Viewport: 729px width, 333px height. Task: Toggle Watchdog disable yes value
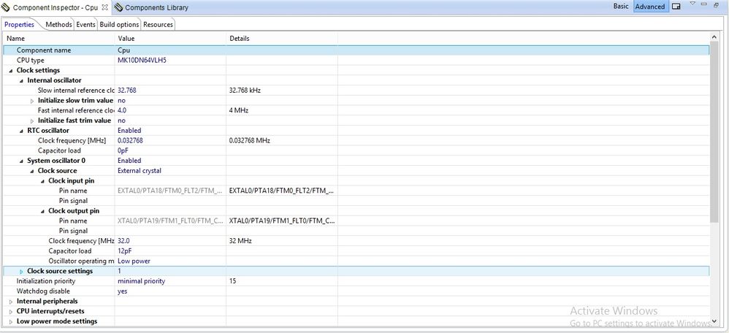tap(170, 291)
